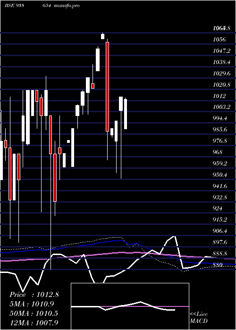This screenshot has height=330, width=236.
Task: Click the tallest red candlestick near 1056
Action: 107,87
